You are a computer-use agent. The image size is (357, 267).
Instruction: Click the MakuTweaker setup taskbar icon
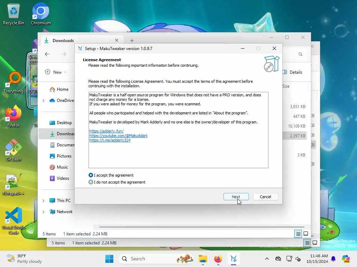pos(234,259)
